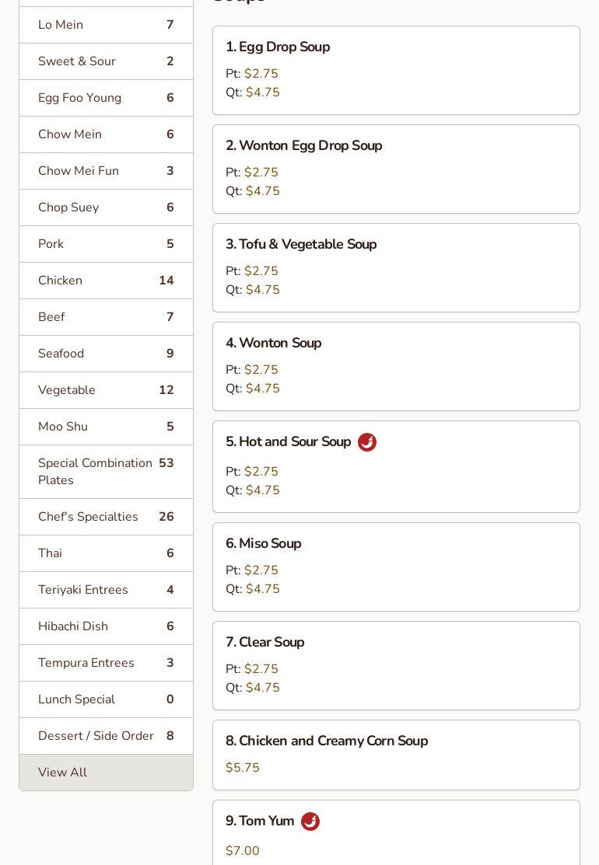Viewport: 599px width, 865px height.
Task: Click the spicy chili icon next to Tom Yum
Action: pos(310,821)
